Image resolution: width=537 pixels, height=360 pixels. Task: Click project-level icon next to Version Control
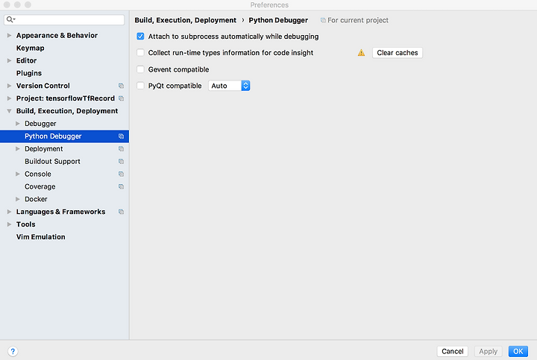[x=122, y=86]
